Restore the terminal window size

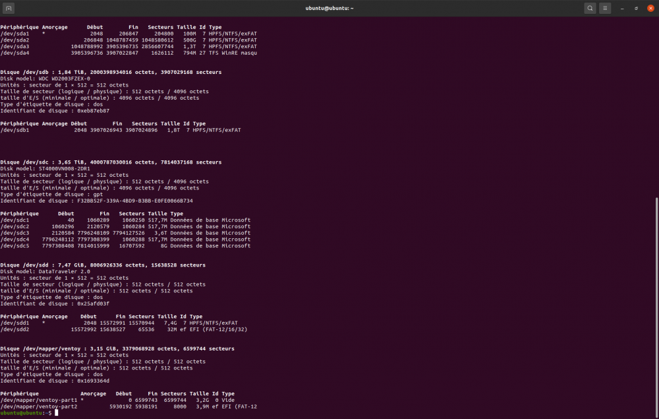pyautogui.click(x=636, y=9)
